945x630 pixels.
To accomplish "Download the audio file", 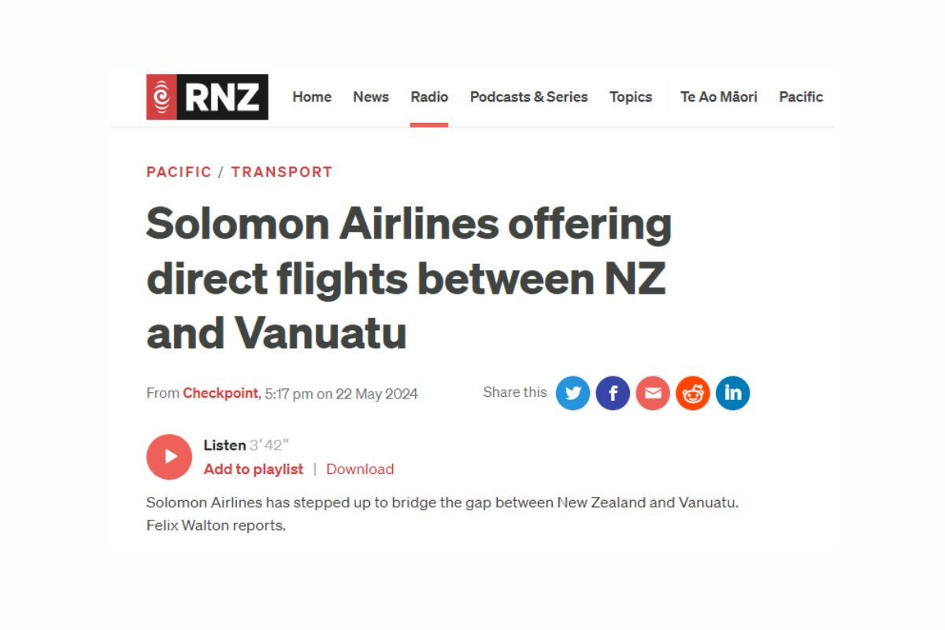I will [360, 469].
